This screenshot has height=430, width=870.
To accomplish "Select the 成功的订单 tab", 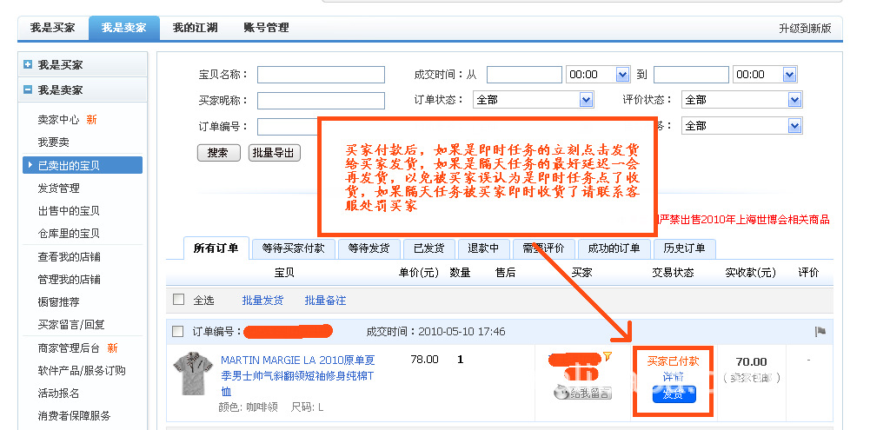I will (x=614, y=248).
